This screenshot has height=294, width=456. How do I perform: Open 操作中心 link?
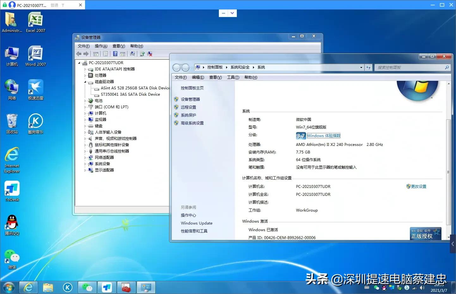click(x=188, y=215)
